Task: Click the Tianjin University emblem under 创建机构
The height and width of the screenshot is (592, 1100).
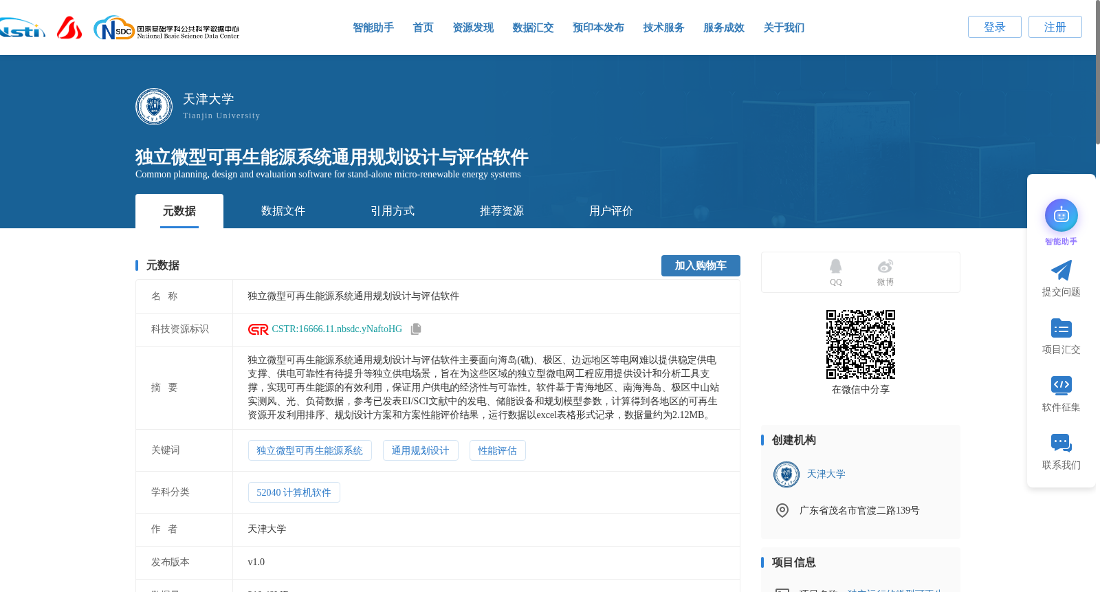Action: pos(786,474)
